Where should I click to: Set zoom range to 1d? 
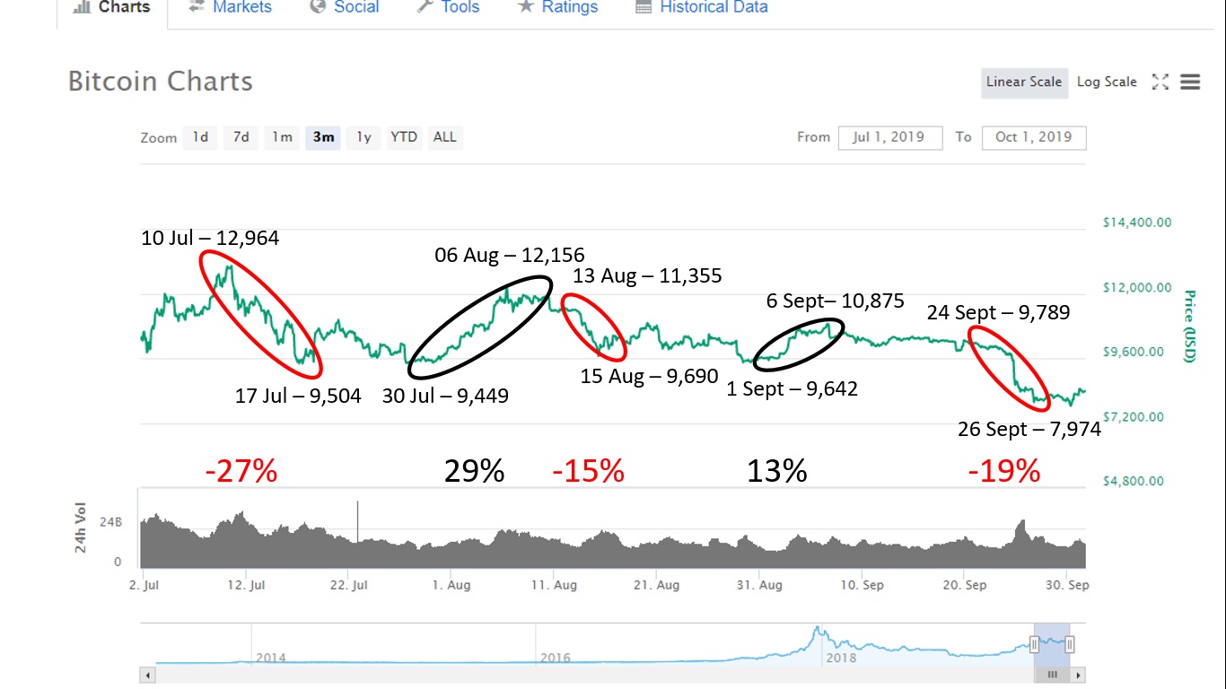pos(200,137)
